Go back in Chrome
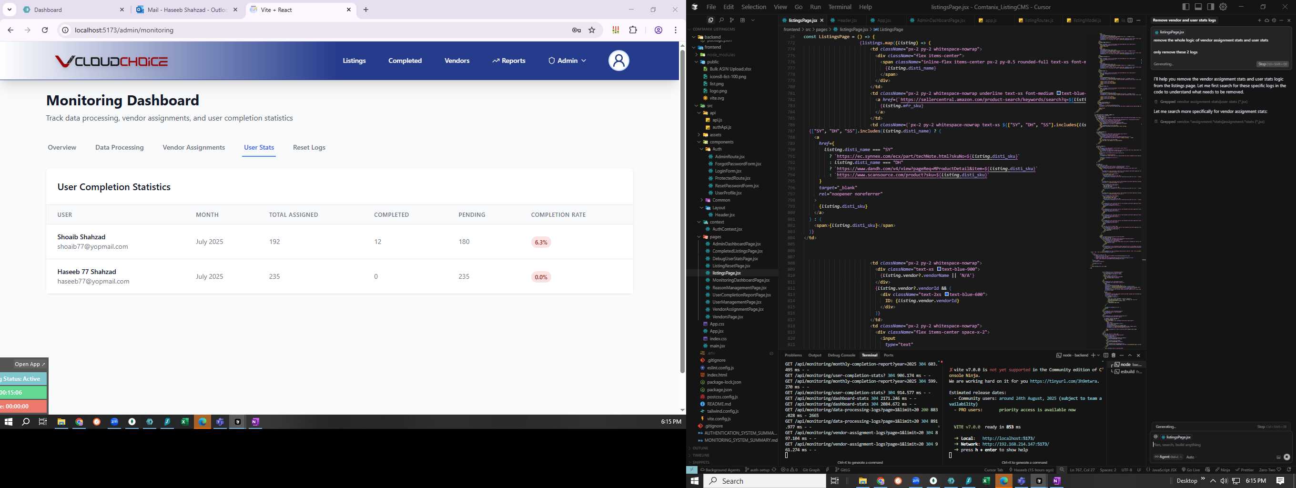Viewport: 1296px width, 488px height. pyautogui.click(x=10, y=30)
